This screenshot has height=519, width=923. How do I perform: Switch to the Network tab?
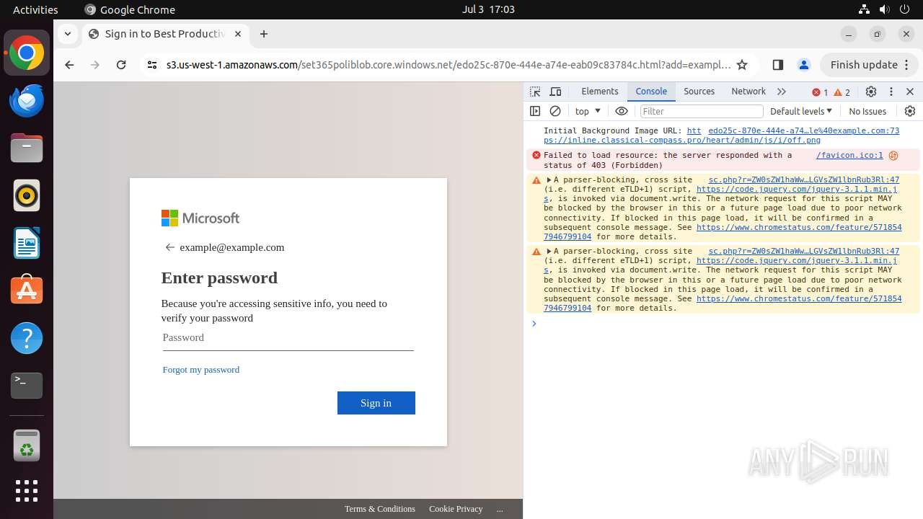click(x=748, y=92)
